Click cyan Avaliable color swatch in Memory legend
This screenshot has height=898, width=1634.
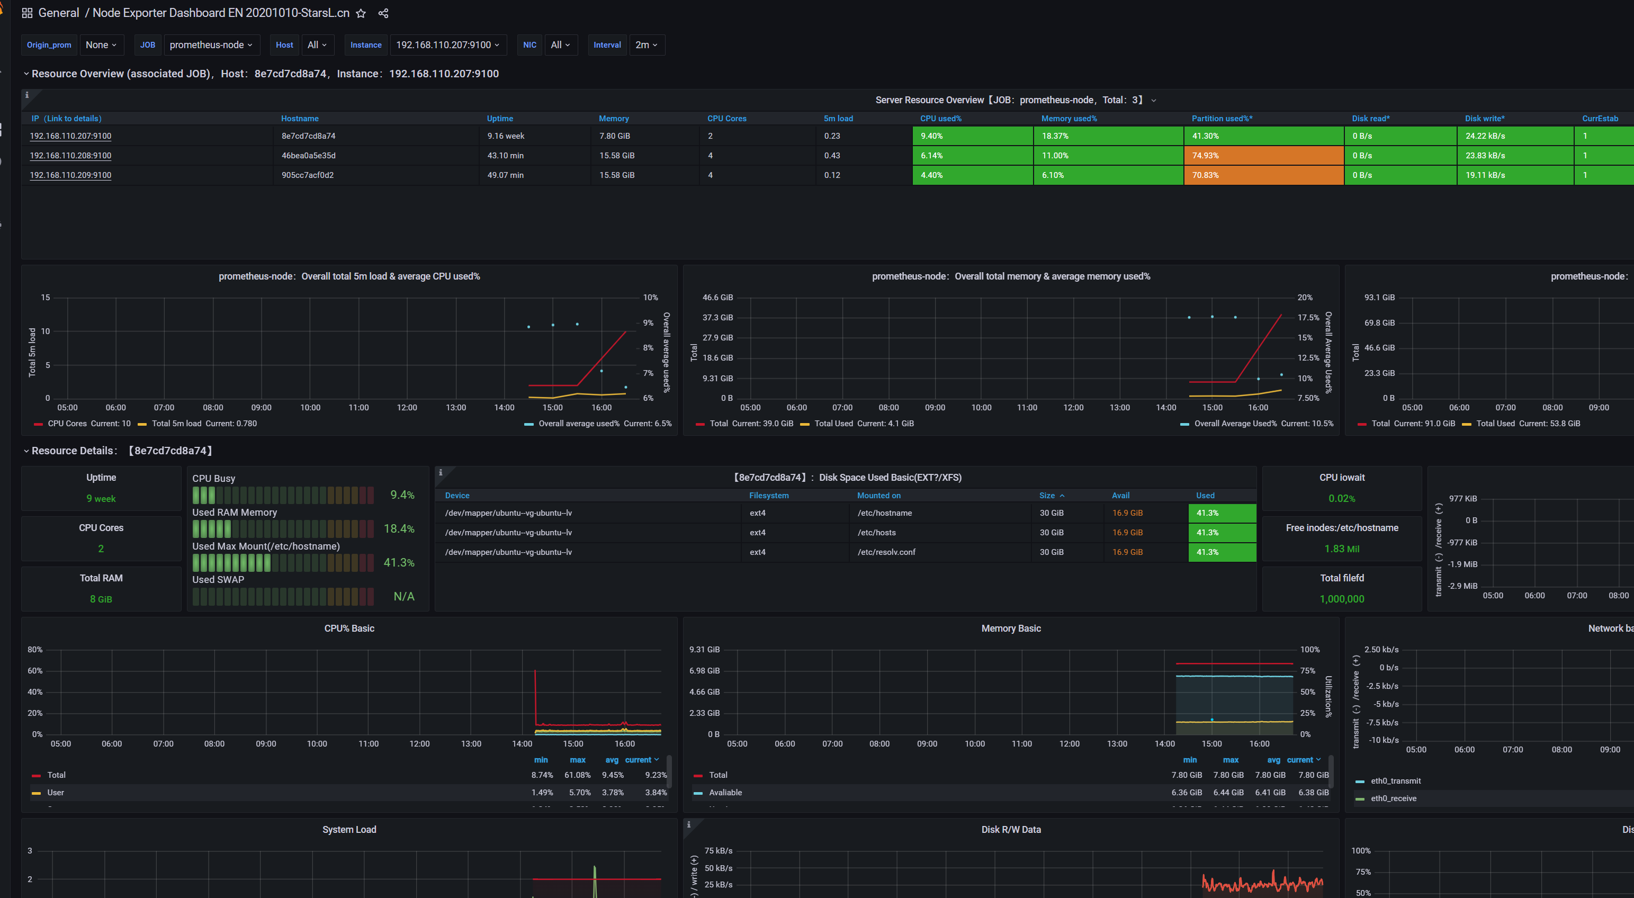tap(698, 793)
